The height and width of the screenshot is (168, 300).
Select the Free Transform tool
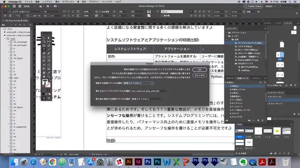(49, 65)
